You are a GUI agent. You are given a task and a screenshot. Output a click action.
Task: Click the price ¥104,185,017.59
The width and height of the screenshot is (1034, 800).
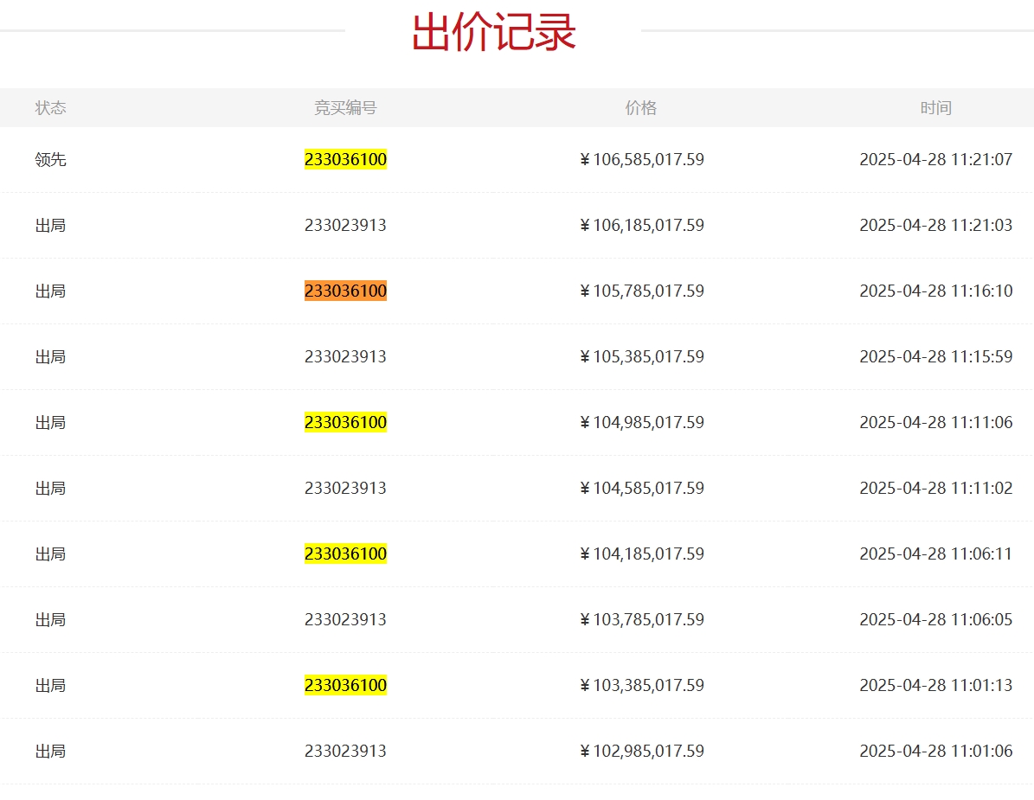coord(642,554)
